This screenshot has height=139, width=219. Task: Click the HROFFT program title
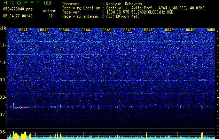(x=22, y=3)
